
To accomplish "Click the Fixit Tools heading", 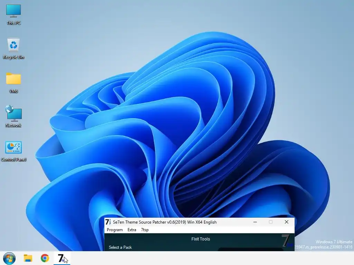I will click(x=201, y=239).
